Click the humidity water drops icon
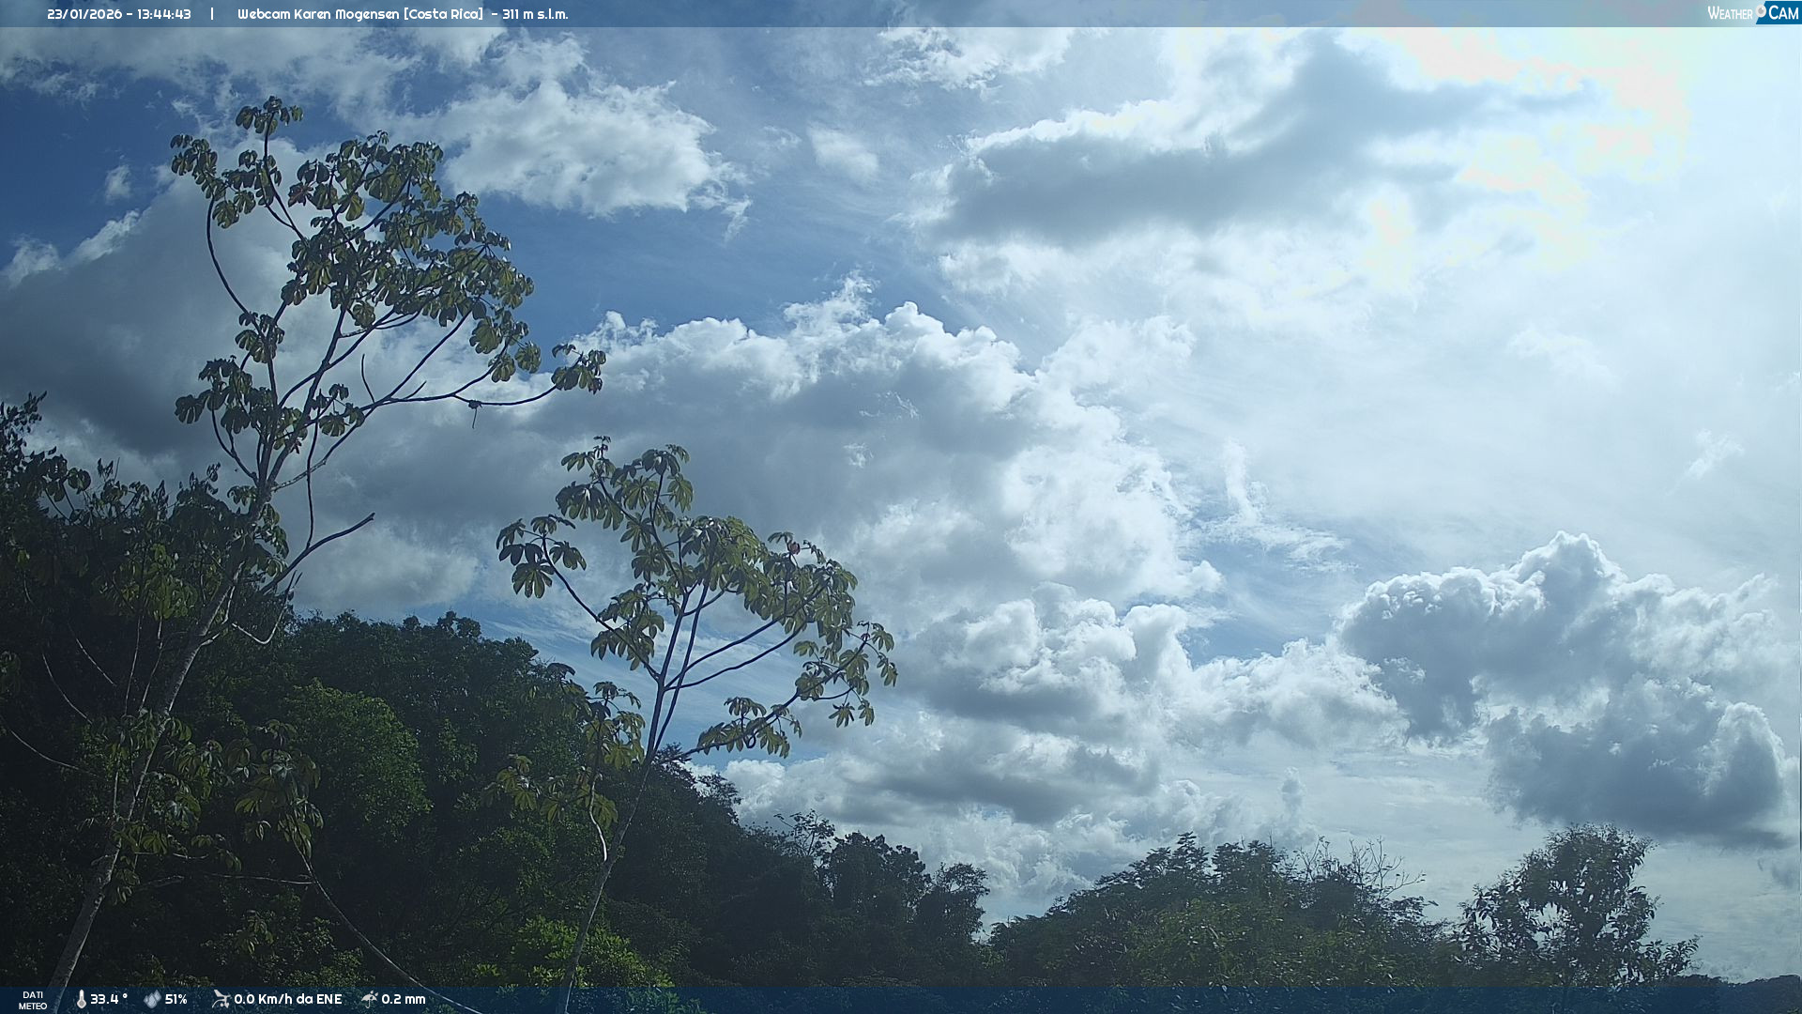This screenshot has width=1802, height=1014. pos(152,999)
